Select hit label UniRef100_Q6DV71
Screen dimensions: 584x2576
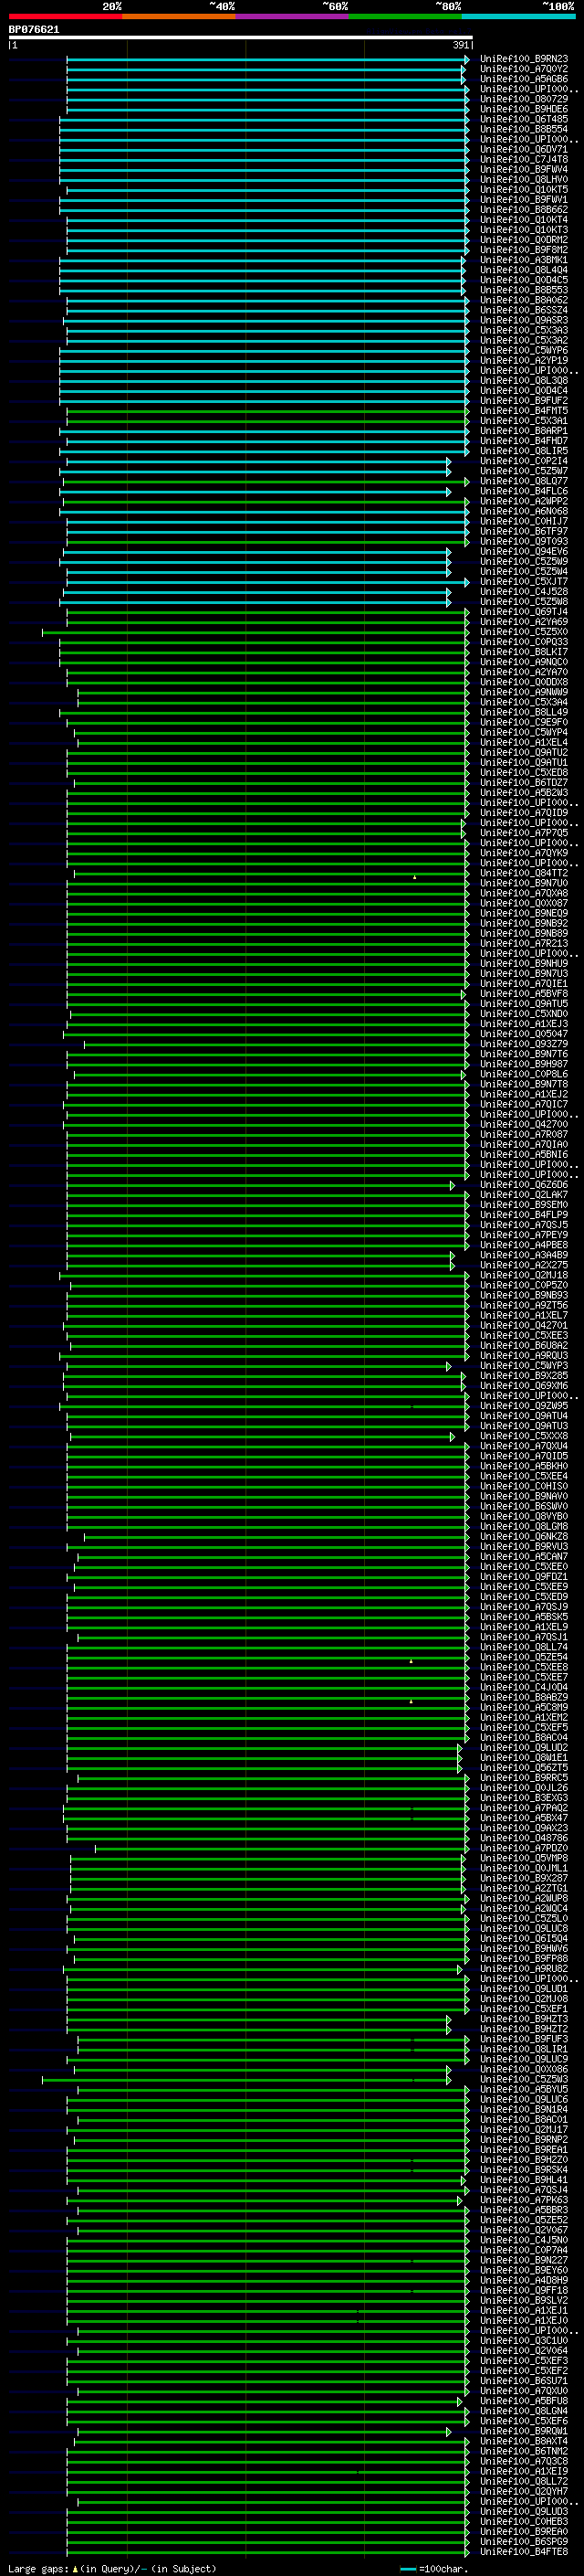[x=524, y=149]
